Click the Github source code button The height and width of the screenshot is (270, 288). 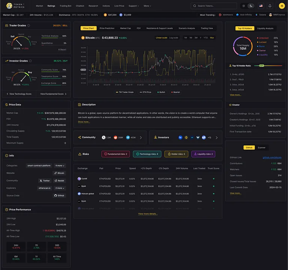(59, 195)
